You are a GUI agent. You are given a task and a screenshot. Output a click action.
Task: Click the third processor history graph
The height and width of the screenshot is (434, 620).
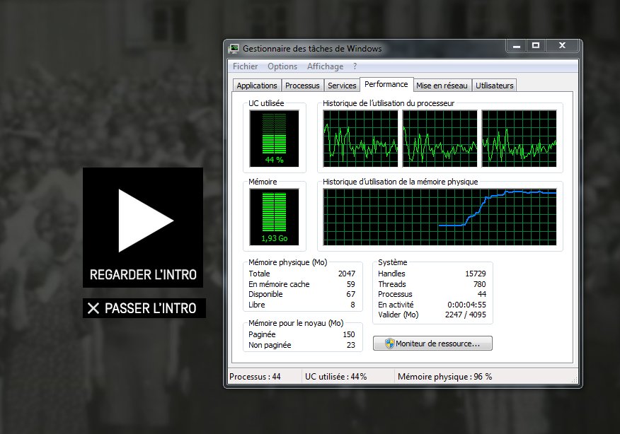519,139
